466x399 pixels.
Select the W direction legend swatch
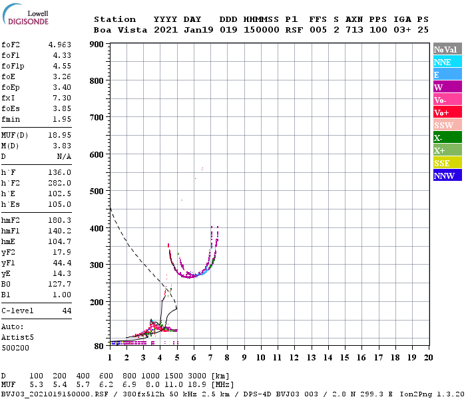447,87
